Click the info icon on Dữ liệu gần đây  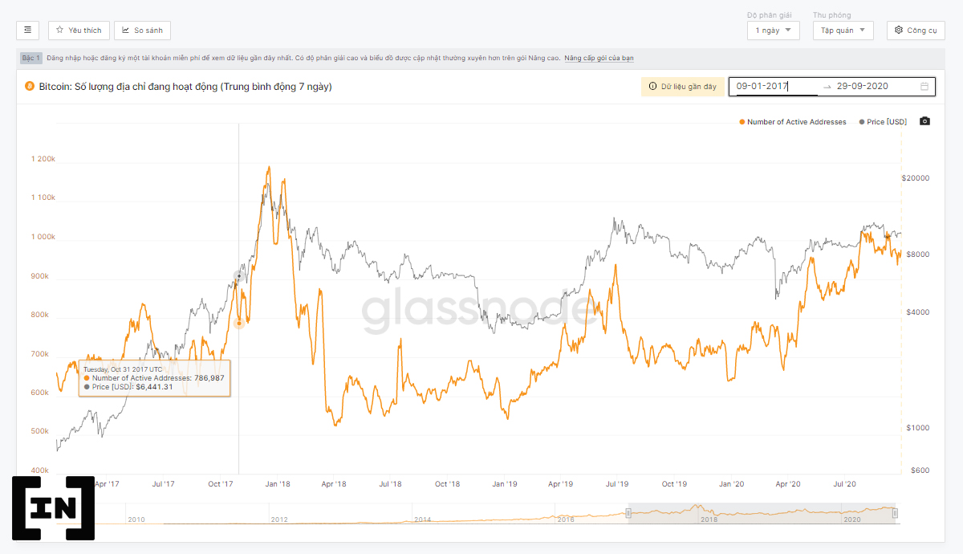tap(652, 87)
